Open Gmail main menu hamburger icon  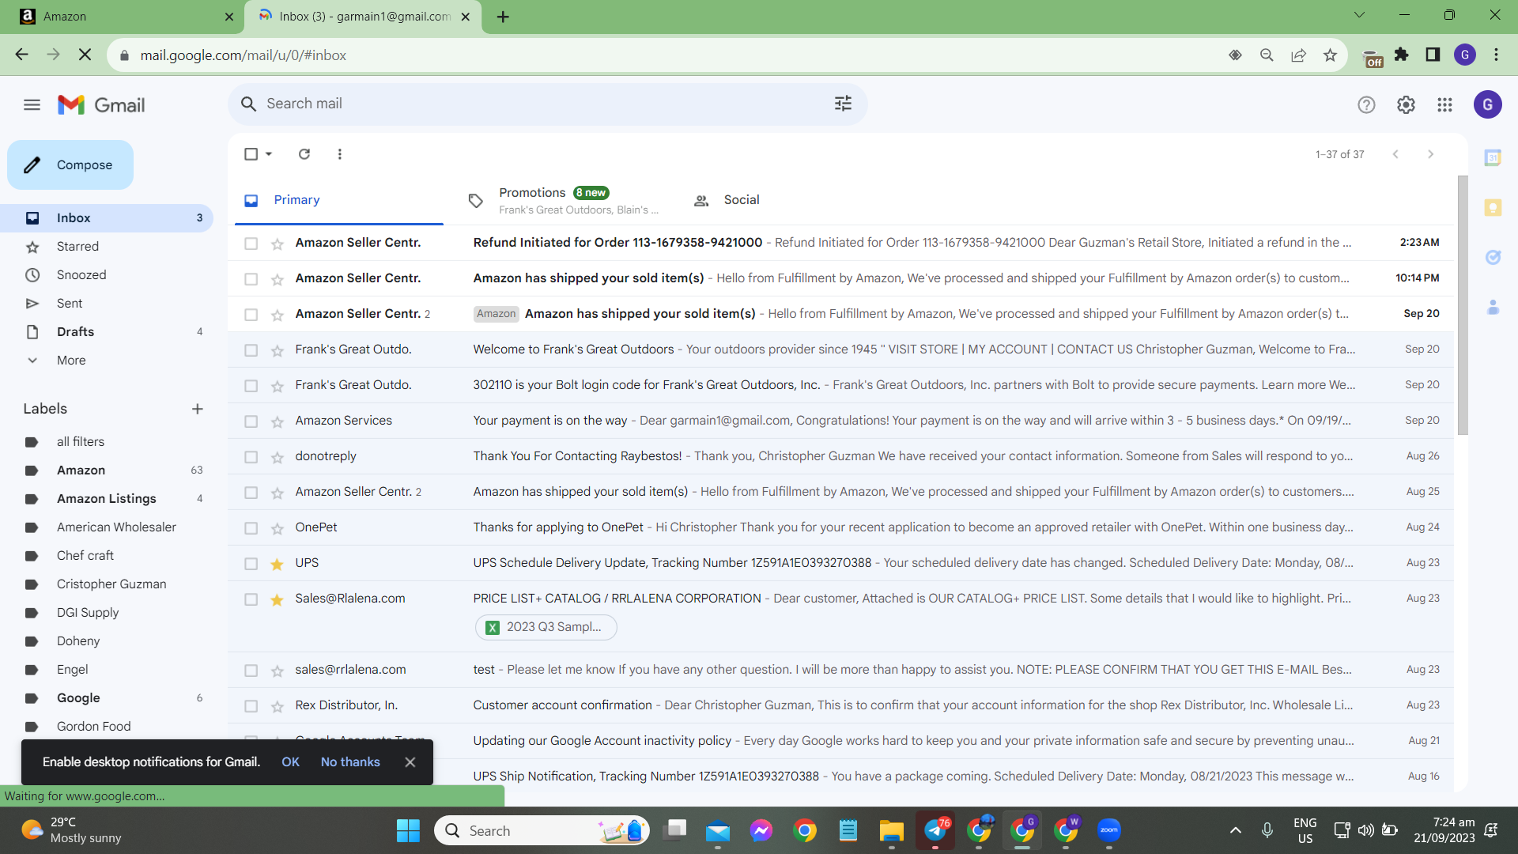point(32,104)
